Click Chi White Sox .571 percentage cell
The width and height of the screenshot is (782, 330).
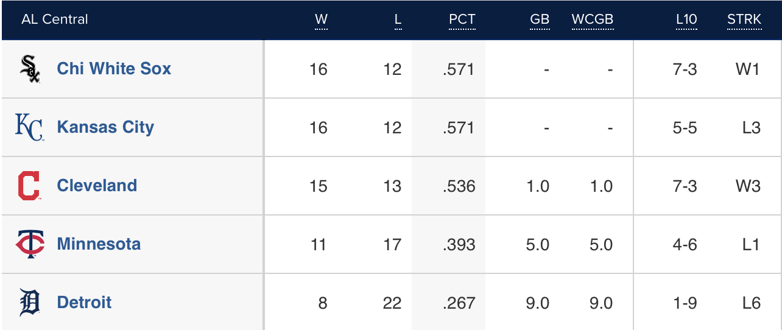click(459, 69)
